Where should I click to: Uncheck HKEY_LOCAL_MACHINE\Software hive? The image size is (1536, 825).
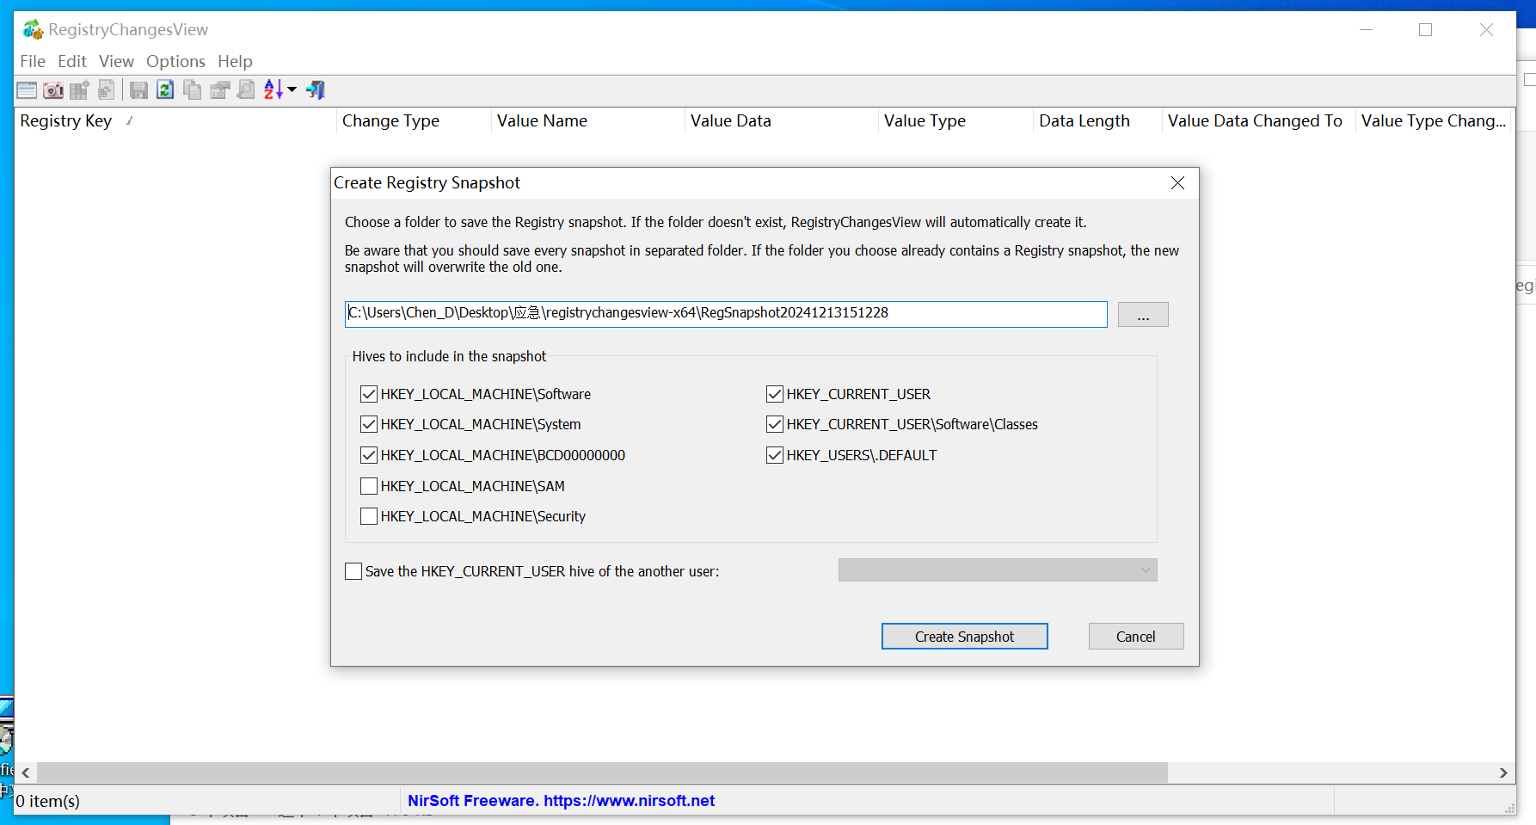(369, 394)
